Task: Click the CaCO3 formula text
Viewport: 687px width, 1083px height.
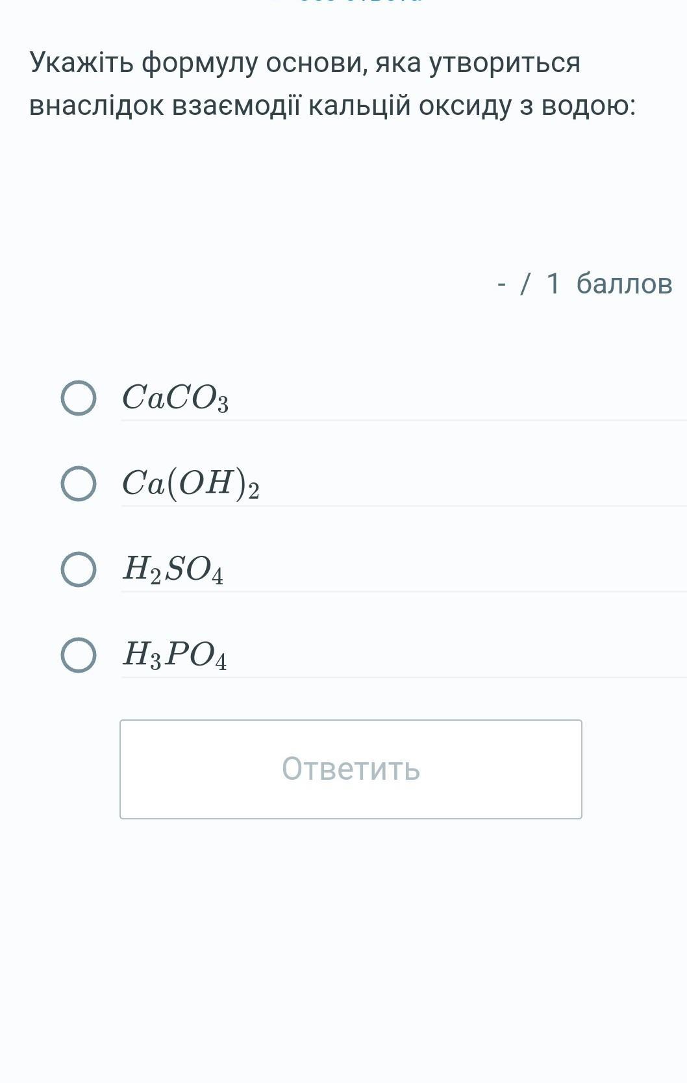Action: (175, 398)
